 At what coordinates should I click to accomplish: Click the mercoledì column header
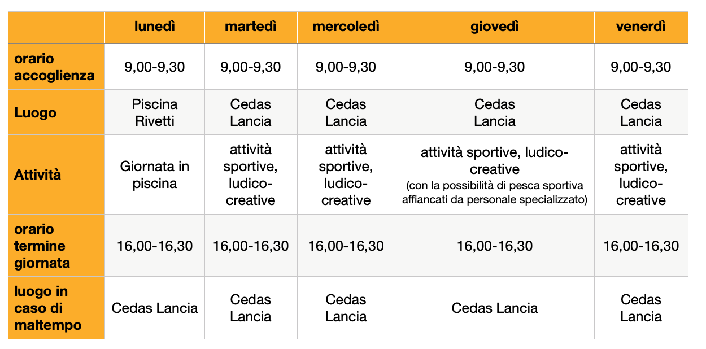(346, 26)
